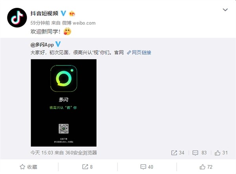Repost the original post with 34 shares
Screen dimensions: 236x174
click(178, 153)
